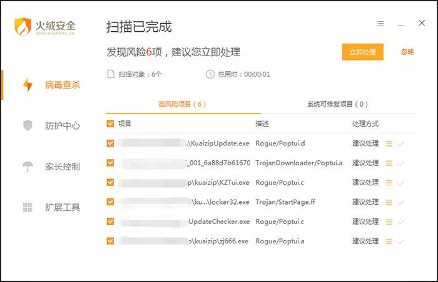
Task: Click the TrojanDownloader/Poptui.a description
Action: (299, 163)
